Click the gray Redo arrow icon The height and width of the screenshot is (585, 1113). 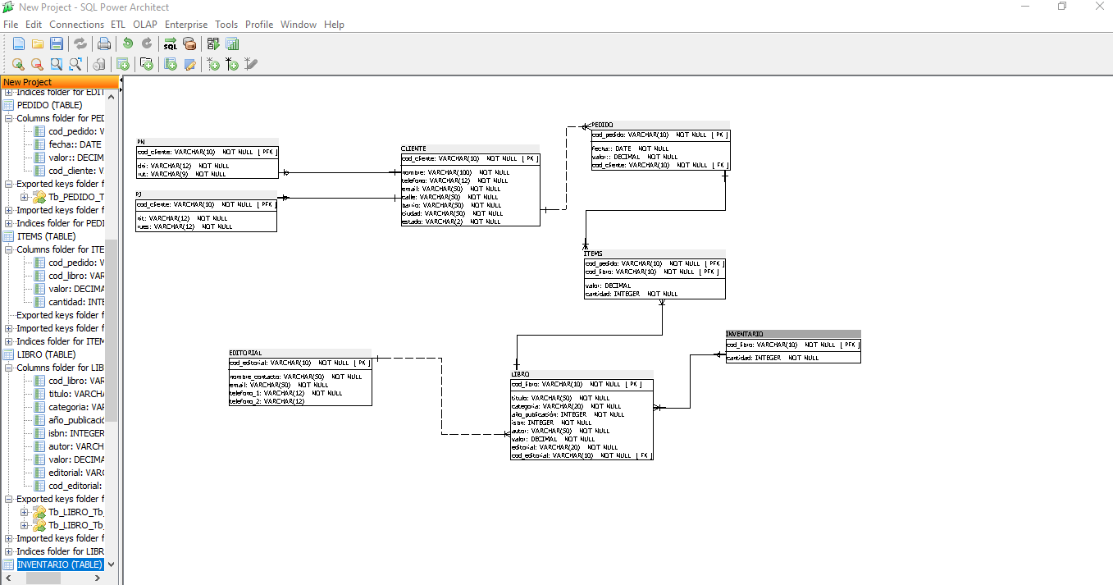point(147,44)
